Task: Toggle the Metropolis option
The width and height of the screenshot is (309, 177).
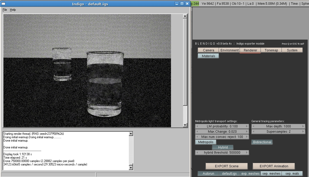Action: (x=206, y=142)
